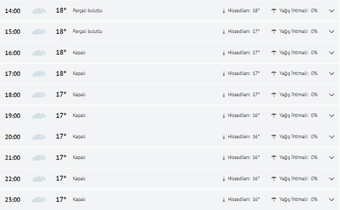Click "Parçalı bulutlu" text at 14:00
Screen dimensions: 340x210
(x=87, y=10)
